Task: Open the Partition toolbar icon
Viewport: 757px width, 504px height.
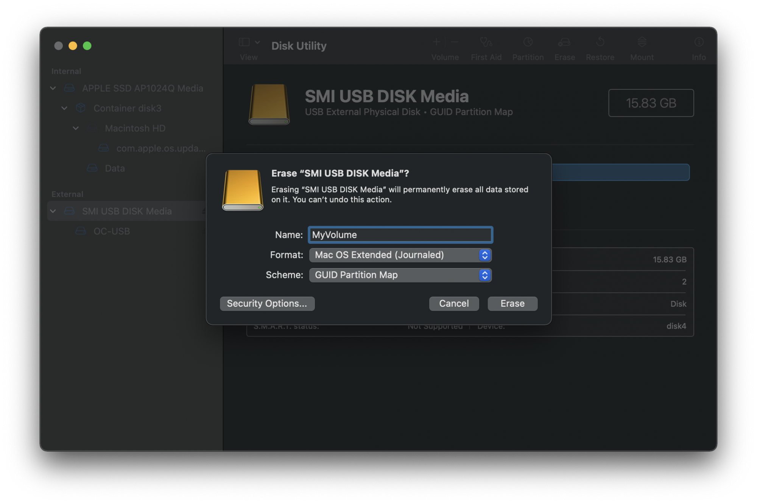Action: pyautogui.click(x=528, y=42)
